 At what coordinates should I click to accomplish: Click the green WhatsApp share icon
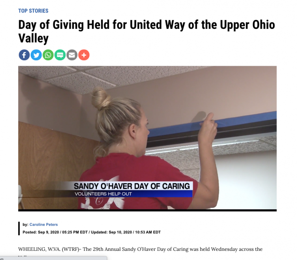point(48,55)
